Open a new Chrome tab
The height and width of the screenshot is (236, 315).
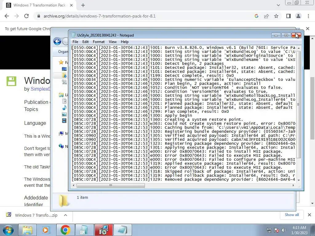pos(83,6)
